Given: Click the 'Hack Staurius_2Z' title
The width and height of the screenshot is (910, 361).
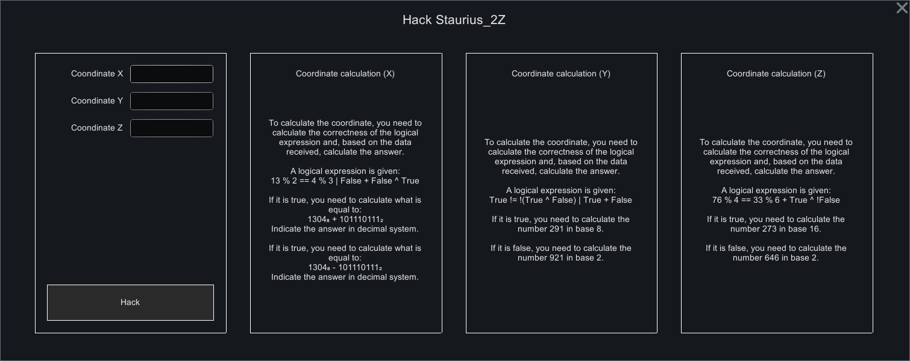Looking at the screenshot, I should pos(454,20).
